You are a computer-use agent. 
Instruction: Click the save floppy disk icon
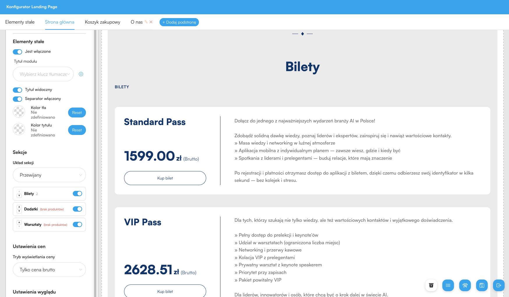pos(482,285)
